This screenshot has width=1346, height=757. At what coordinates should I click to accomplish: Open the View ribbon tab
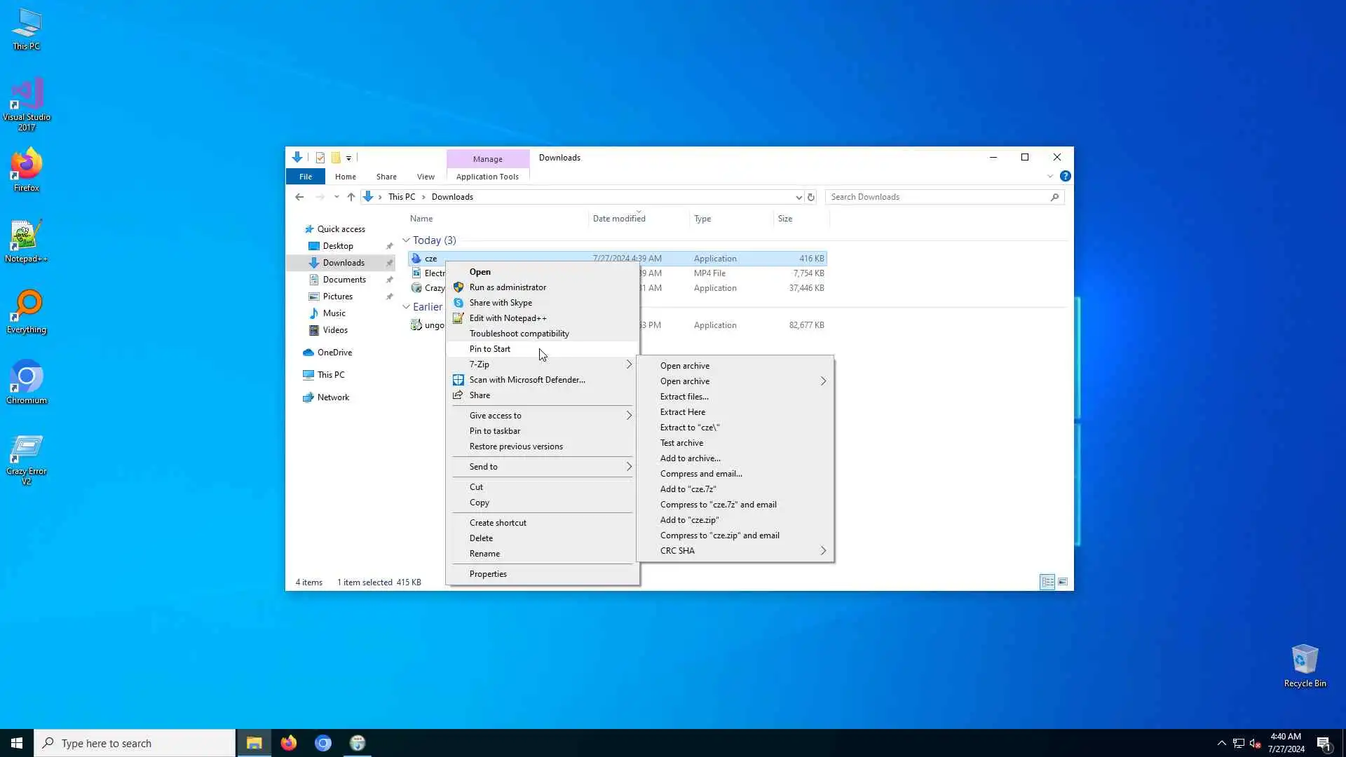coord(426,177)
